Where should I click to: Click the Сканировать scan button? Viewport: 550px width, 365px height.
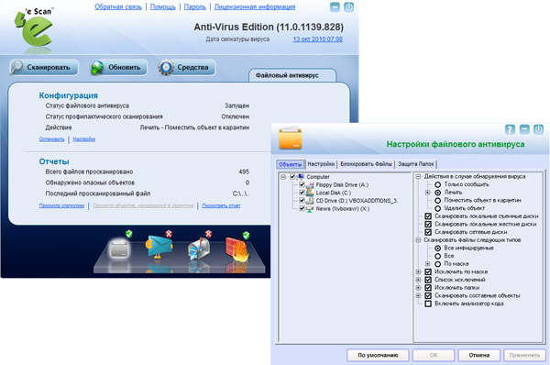[44, 67]
